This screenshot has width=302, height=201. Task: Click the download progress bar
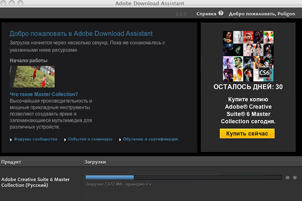click(x=183, y=177)
